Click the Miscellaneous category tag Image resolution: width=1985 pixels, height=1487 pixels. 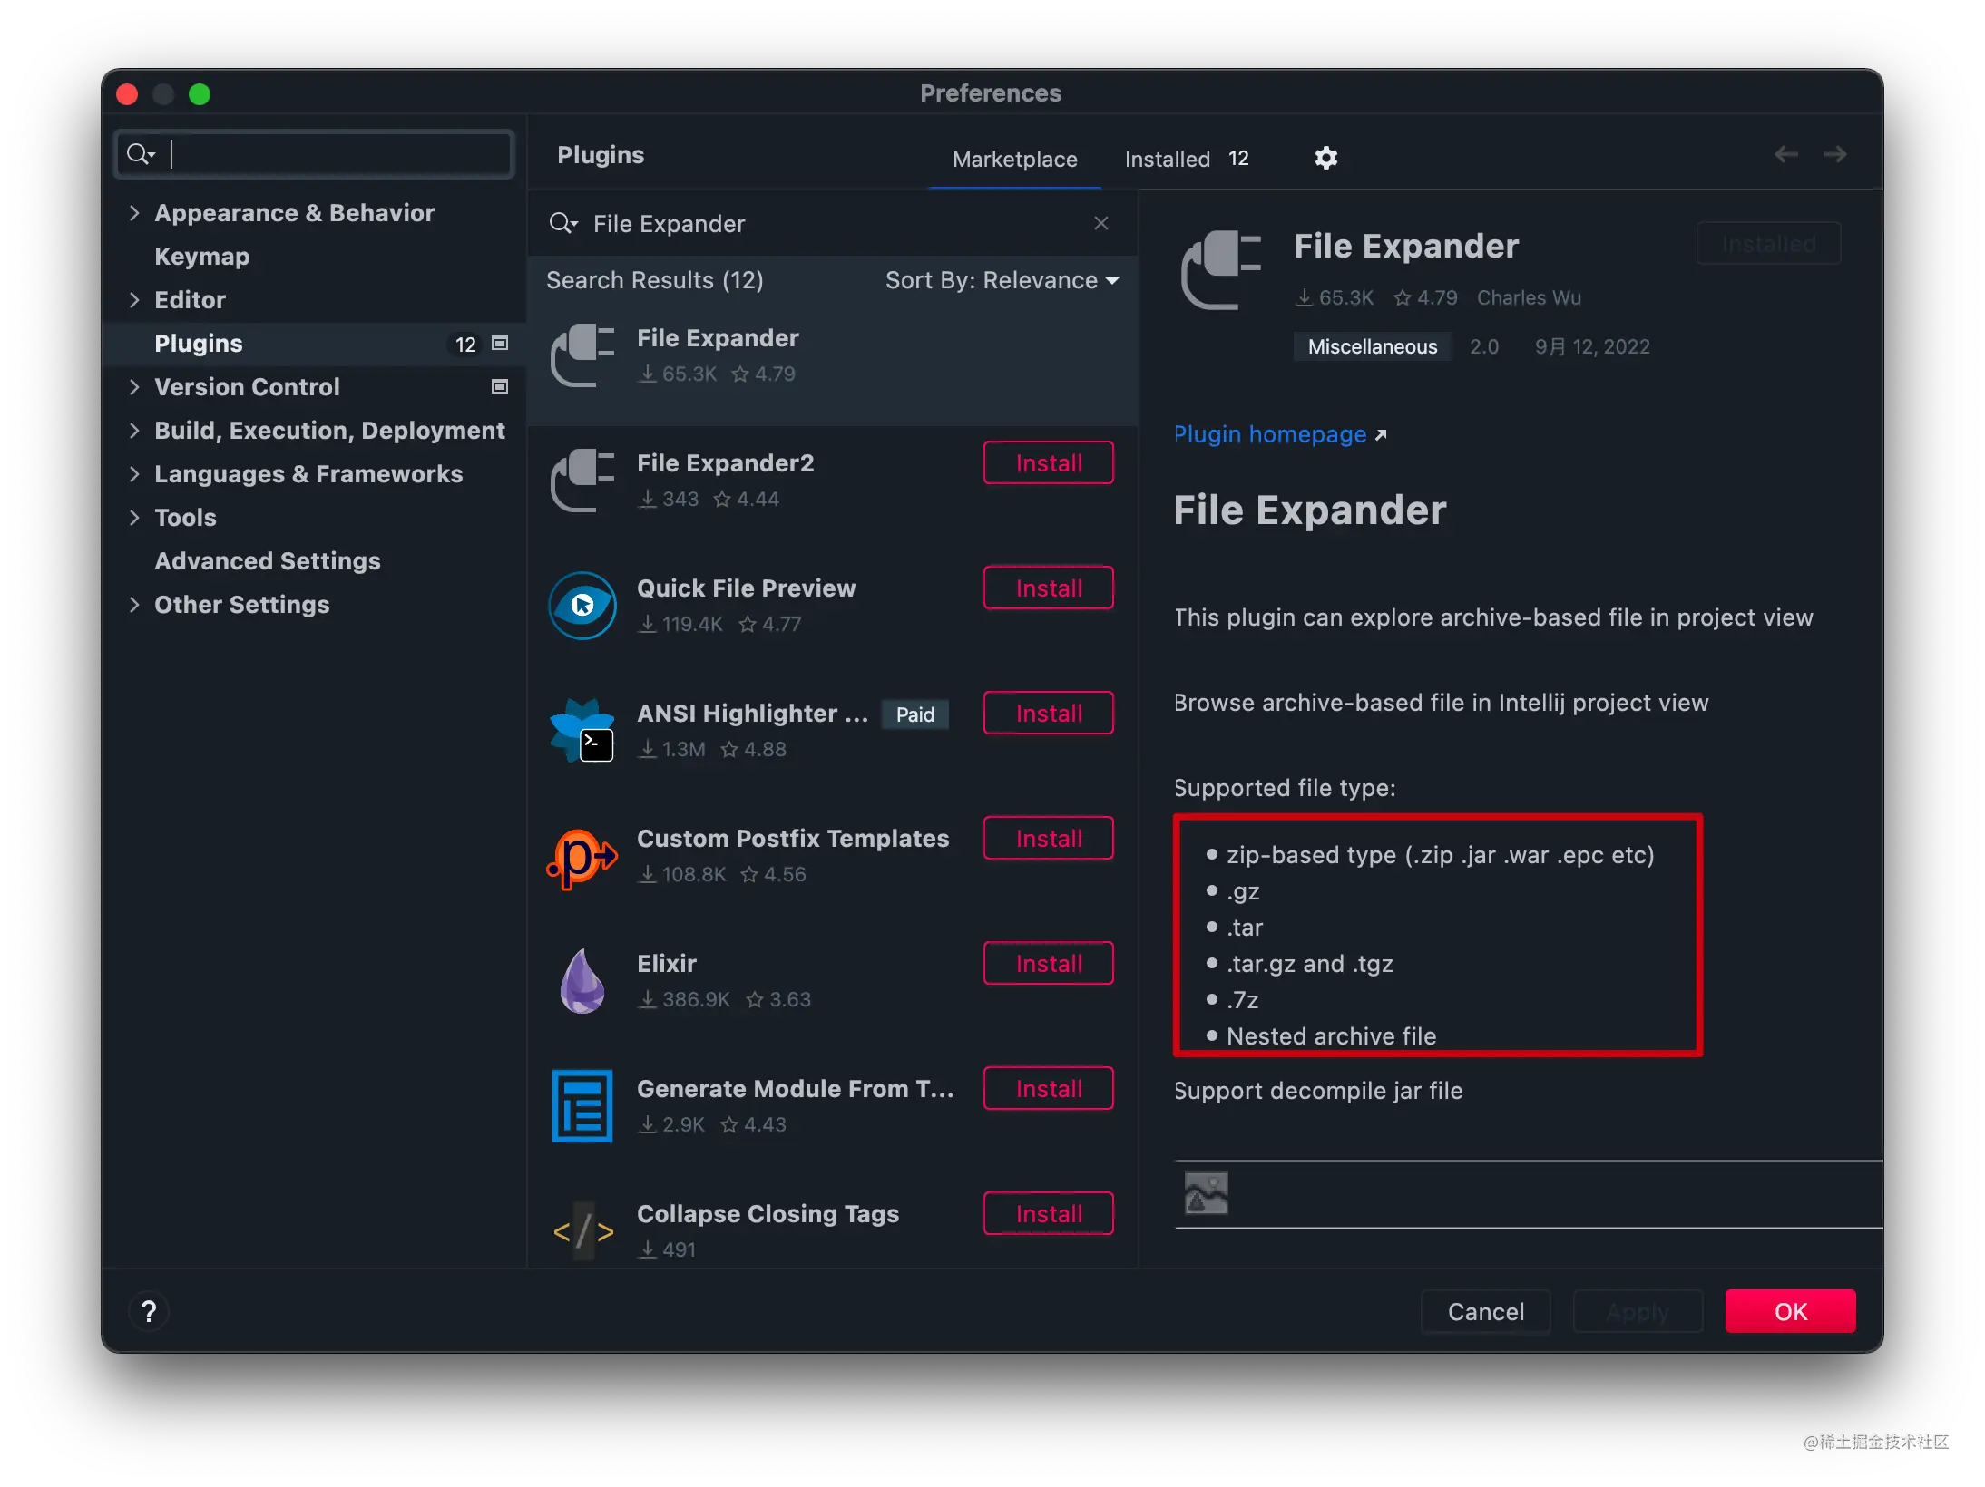coord(1372,347)
